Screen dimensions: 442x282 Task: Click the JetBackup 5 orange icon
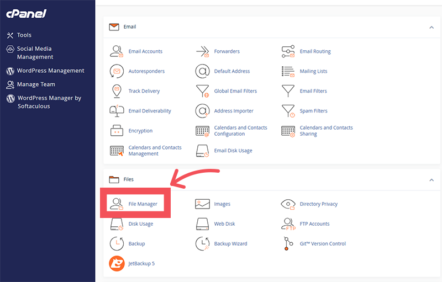click(x=117, y=263)
